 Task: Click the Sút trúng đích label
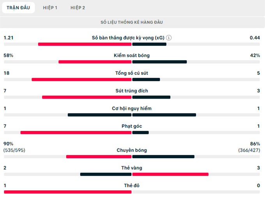(x=132, y=91)
